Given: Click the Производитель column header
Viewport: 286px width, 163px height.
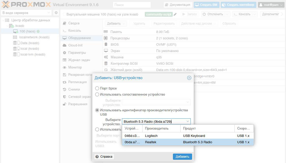Looking at the screenshot, I should (x=161, y=129).
